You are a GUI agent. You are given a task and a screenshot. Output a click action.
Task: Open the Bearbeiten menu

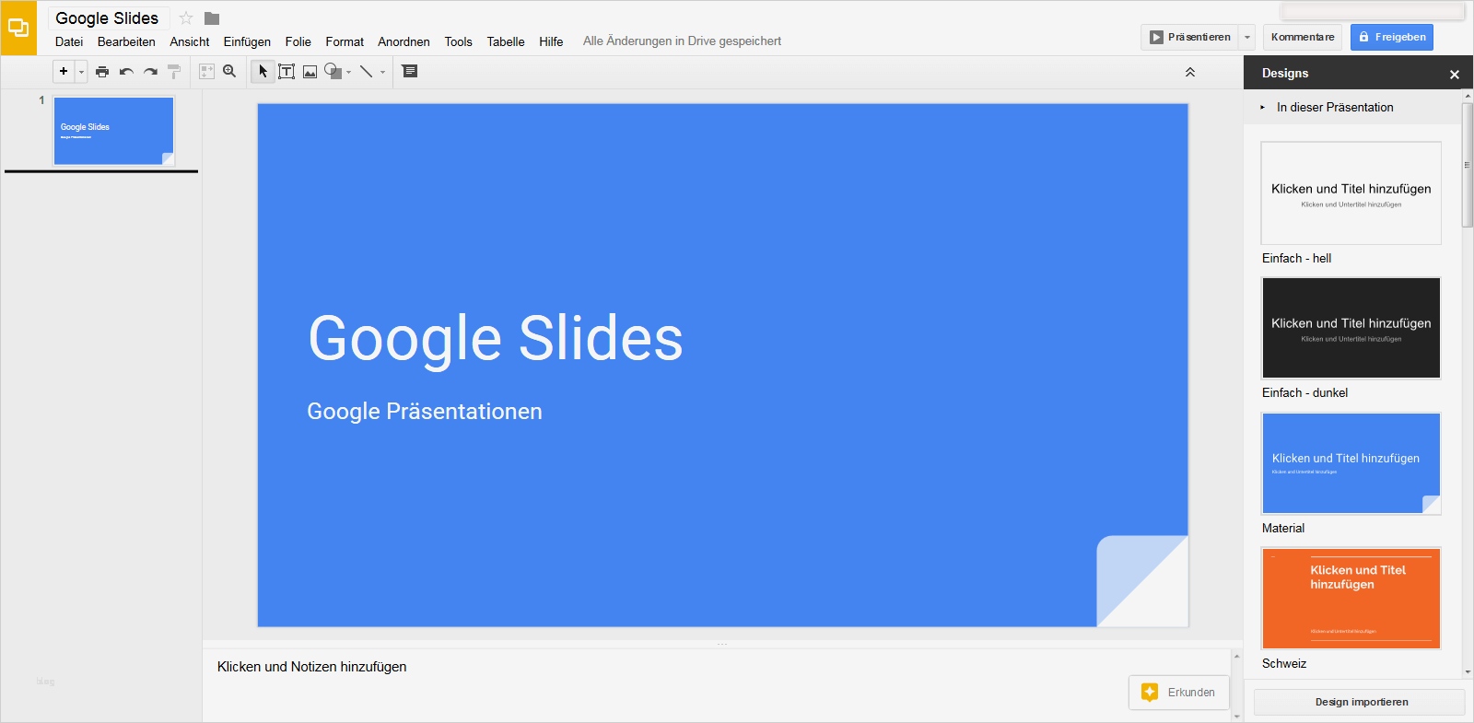point(126,41)
